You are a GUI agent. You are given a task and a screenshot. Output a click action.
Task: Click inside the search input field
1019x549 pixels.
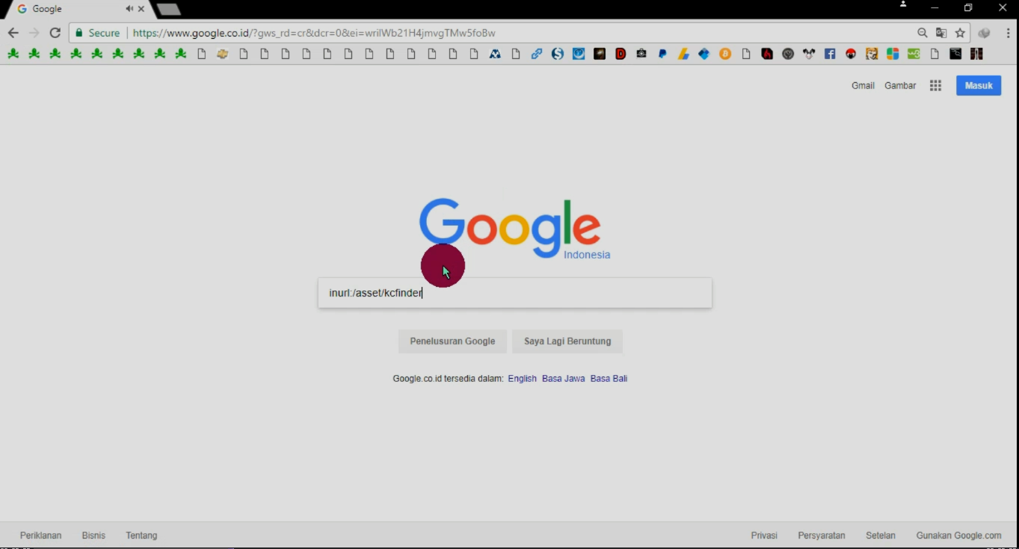(514, 292)
